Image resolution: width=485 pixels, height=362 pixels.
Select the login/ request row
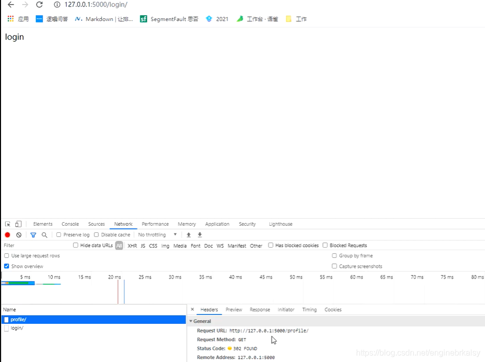click(94, 328)
